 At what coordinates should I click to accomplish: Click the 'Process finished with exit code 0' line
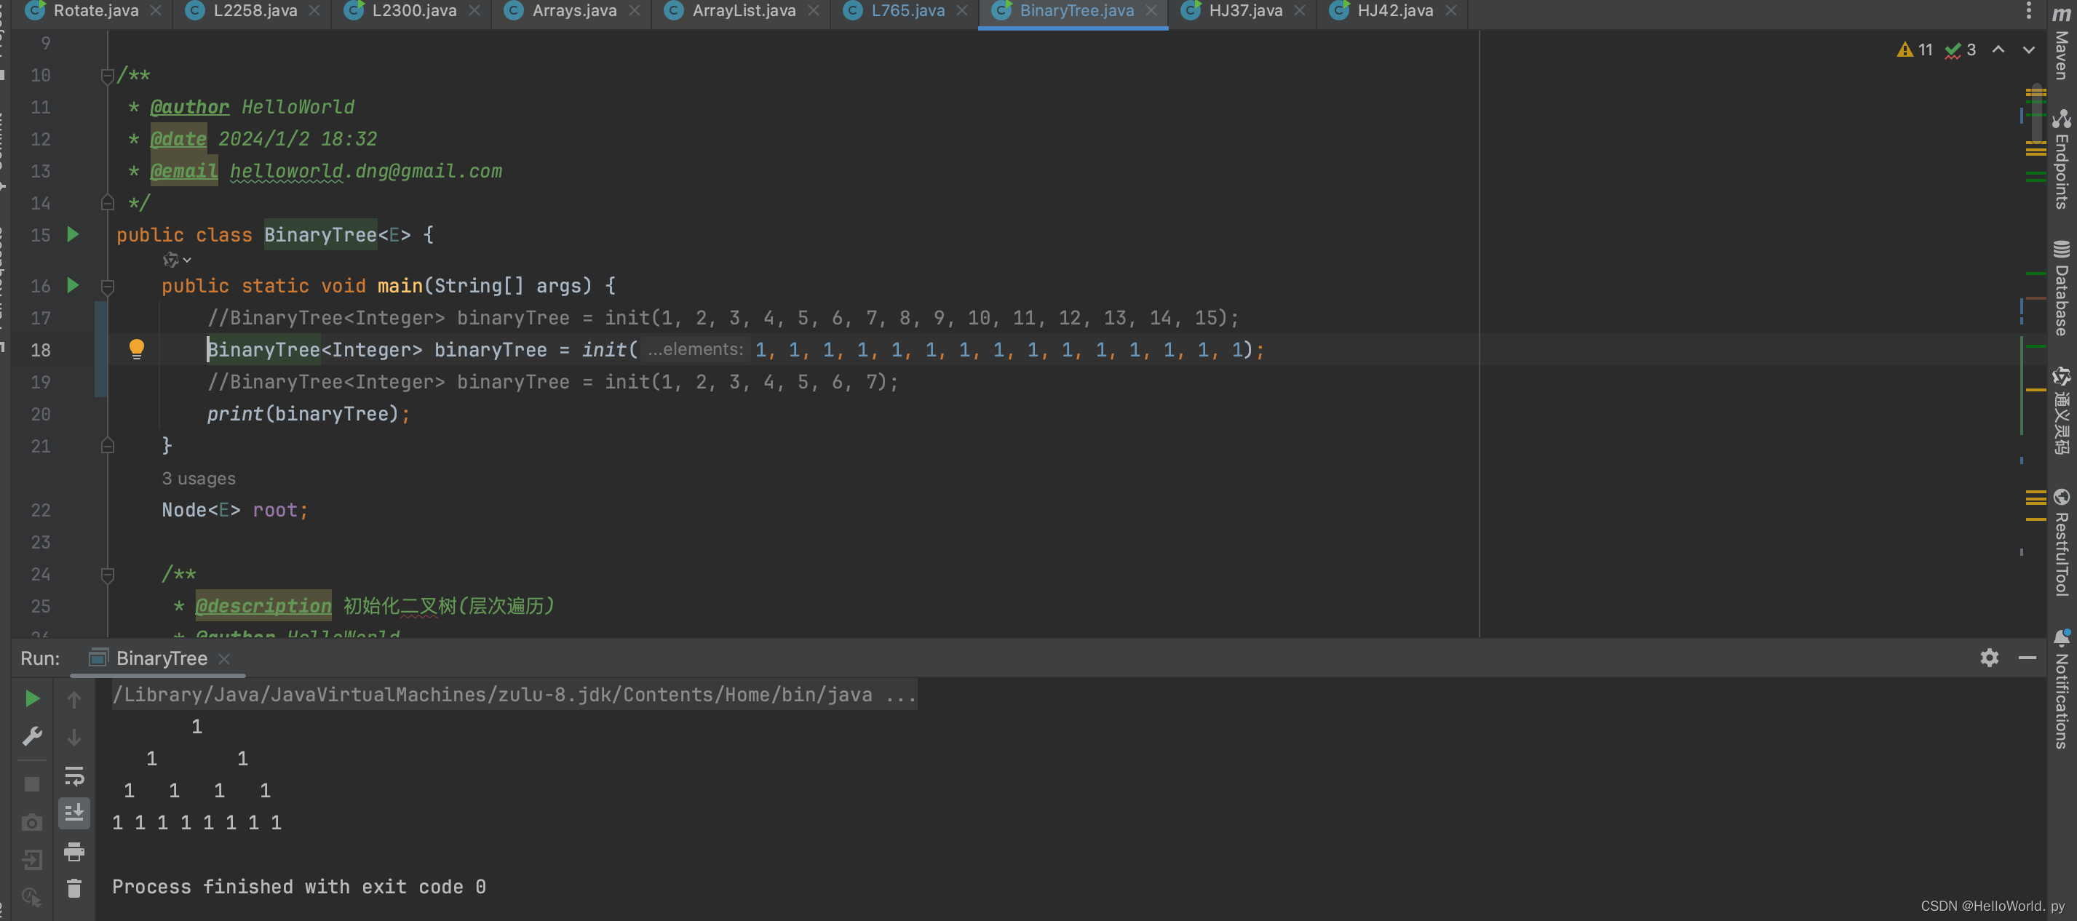click(x=299, y=887)
